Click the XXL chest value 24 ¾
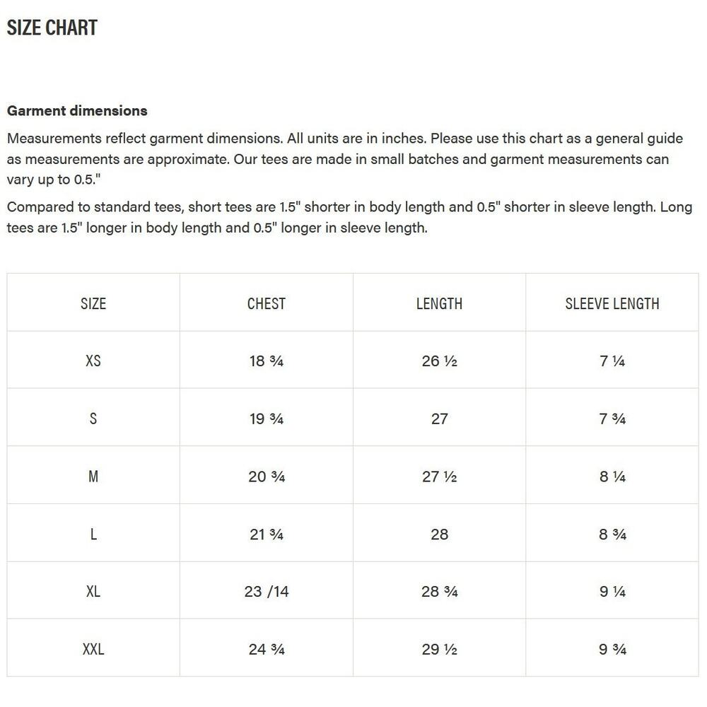Viewport: 707px width, 707px height. coord(267,649)
